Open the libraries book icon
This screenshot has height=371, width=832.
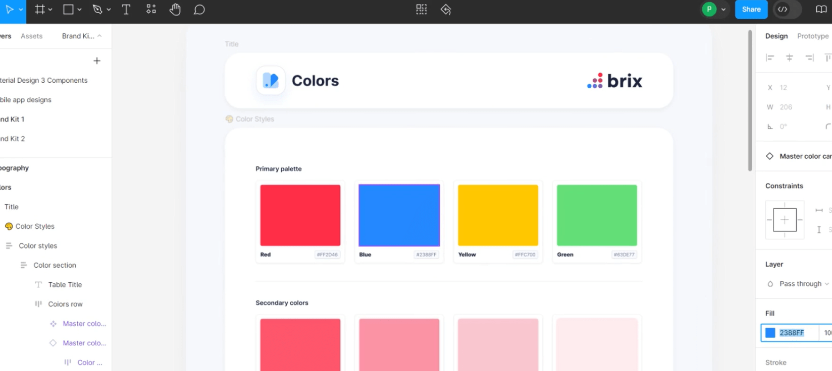[x=821, y=10]
